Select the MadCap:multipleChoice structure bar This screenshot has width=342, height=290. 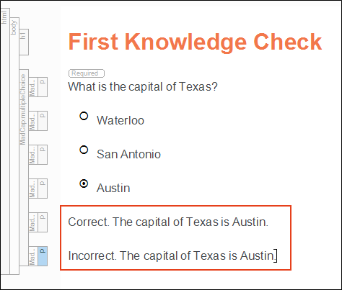tap(24, 168)
